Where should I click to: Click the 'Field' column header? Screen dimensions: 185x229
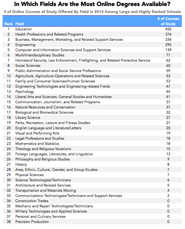point(19,24)
